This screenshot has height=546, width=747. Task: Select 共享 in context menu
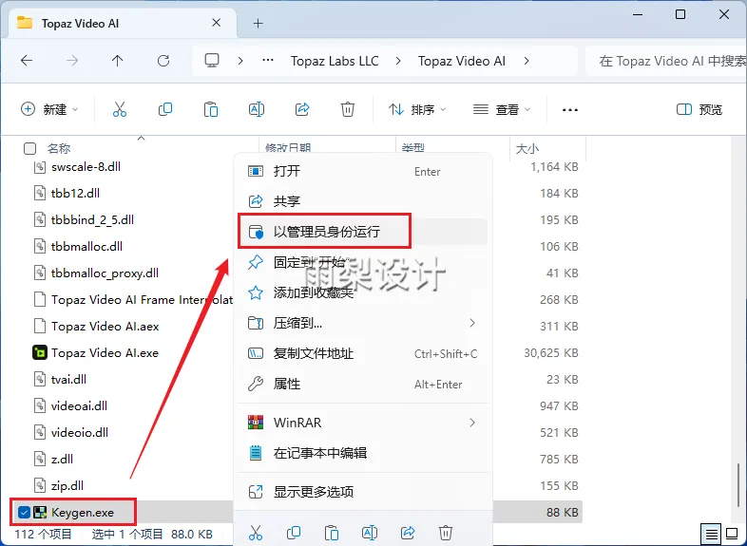tap(362, 201)
